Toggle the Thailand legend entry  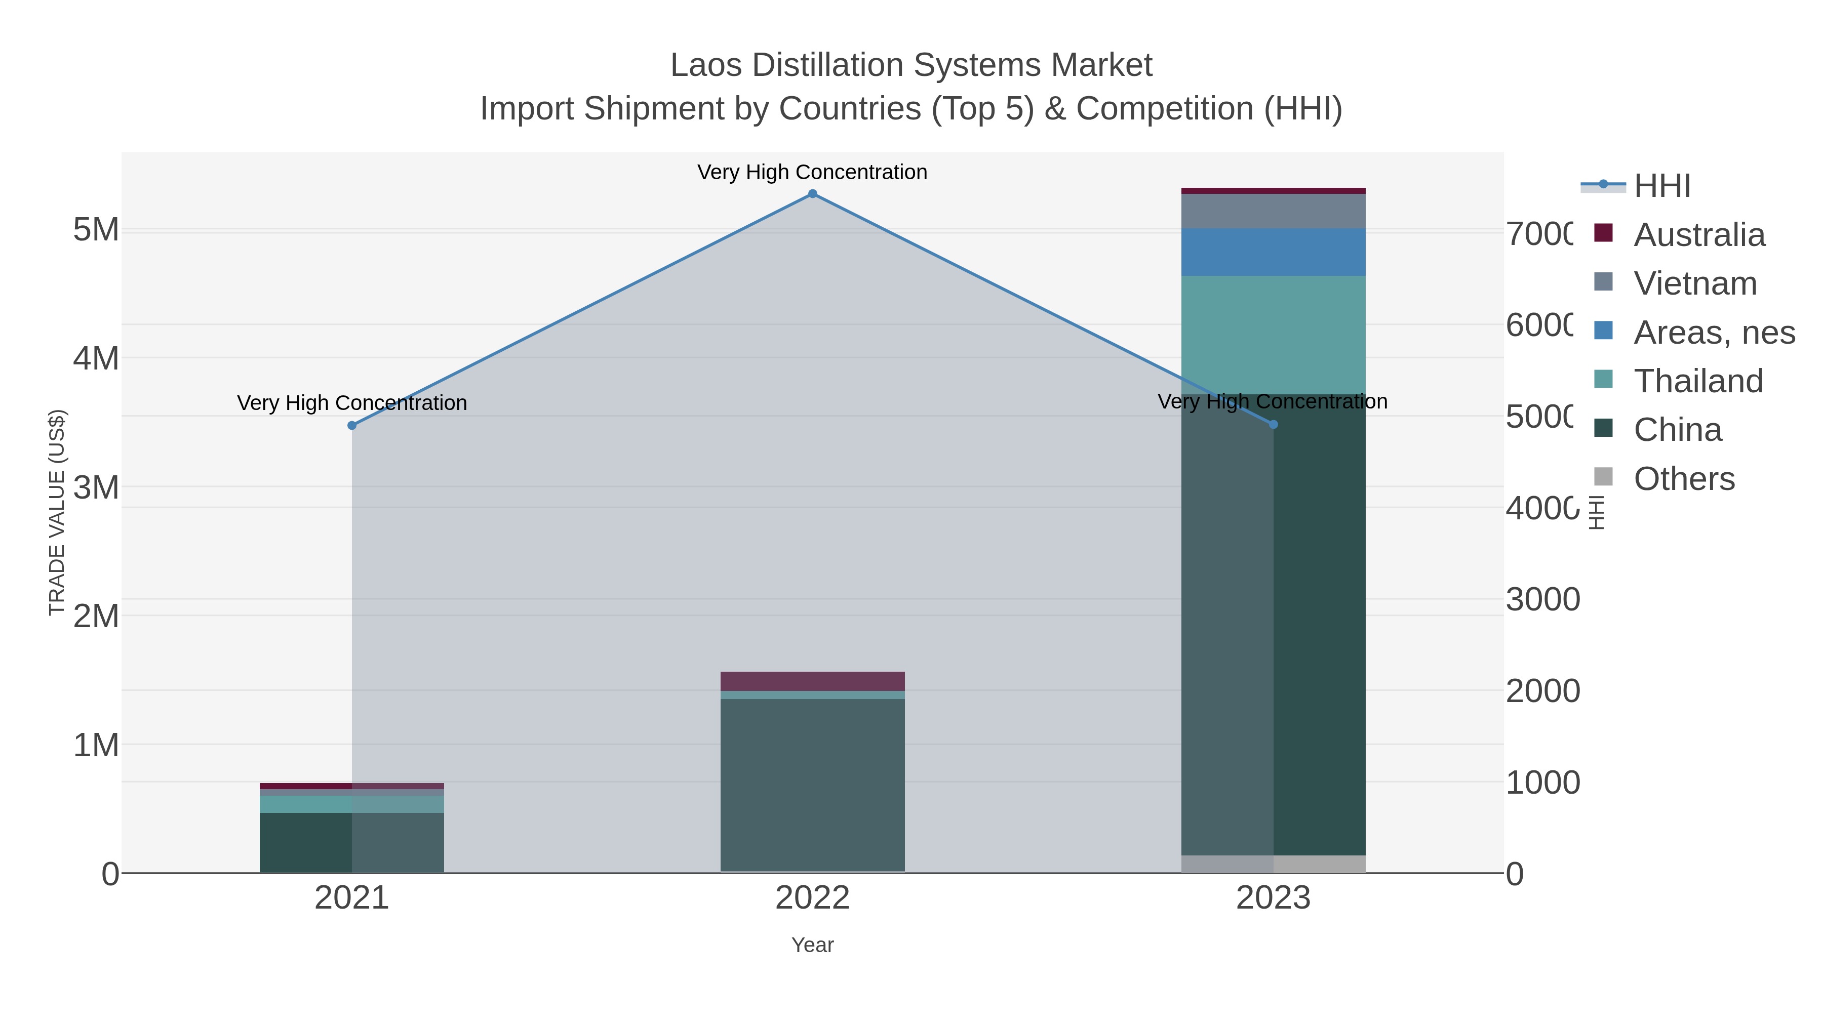tap(1678, 381)
